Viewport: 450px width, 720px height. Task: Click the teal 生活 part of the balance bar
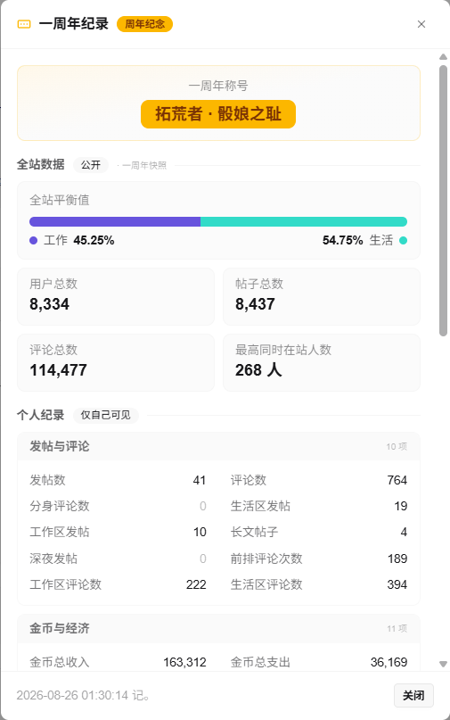pyautogui.click(x=304, y=222)
